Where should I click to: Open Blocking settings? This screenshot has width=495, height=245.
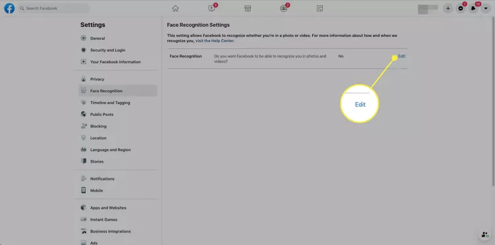(x=98, y=126)
